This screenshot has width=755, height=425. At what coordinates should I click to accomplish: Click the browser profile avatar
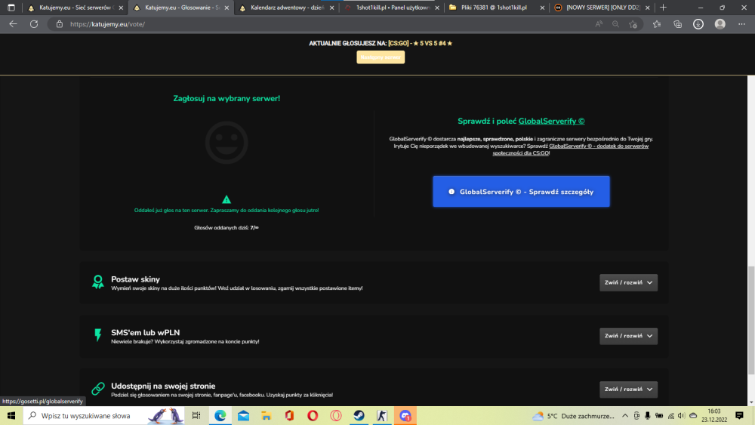(720, 24)
